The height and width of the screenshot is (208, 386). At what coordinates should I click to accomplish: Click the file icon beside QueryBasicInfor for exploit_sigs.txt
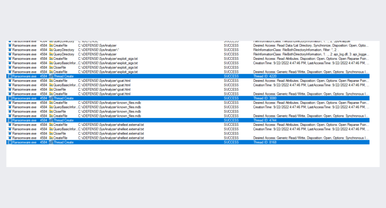(51, 63)
